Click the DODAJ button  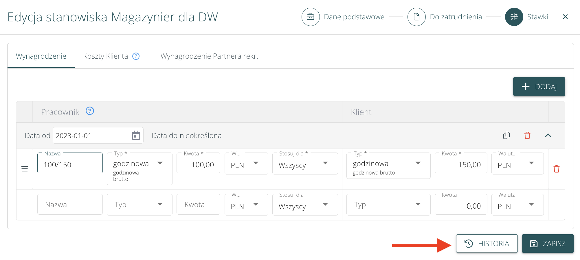click(x=539, y=87)
